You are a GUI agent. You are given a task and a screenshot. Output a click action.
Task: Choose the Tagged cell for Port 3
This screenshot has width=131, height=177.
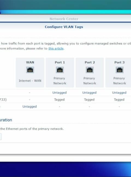click(119, 100)
